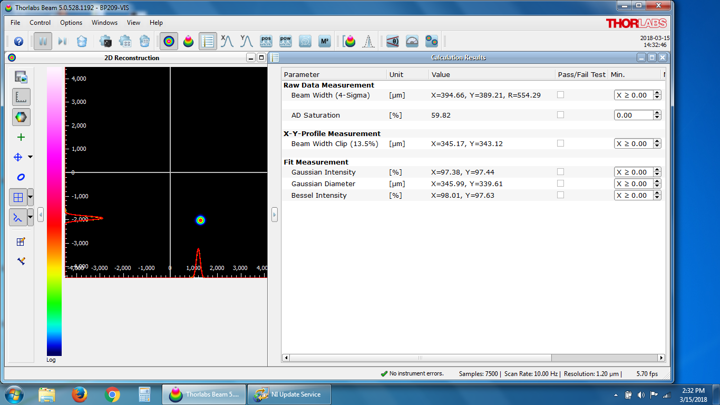Open the NI Update Service taskbar button
Viewport: 720px width, 405px height.
pyautogui.click(x=290, y=394)
